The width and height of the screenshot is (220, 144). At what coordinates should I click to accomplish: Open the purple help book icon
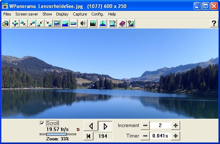122,23
